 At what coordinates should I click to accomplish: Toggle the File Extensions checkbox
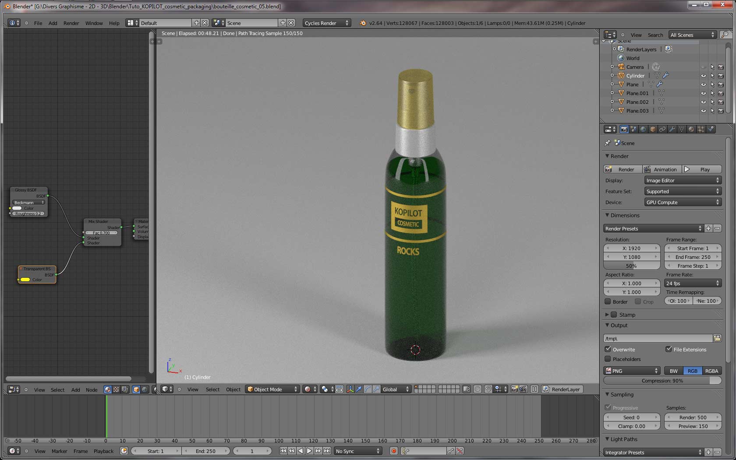[669, 349]
